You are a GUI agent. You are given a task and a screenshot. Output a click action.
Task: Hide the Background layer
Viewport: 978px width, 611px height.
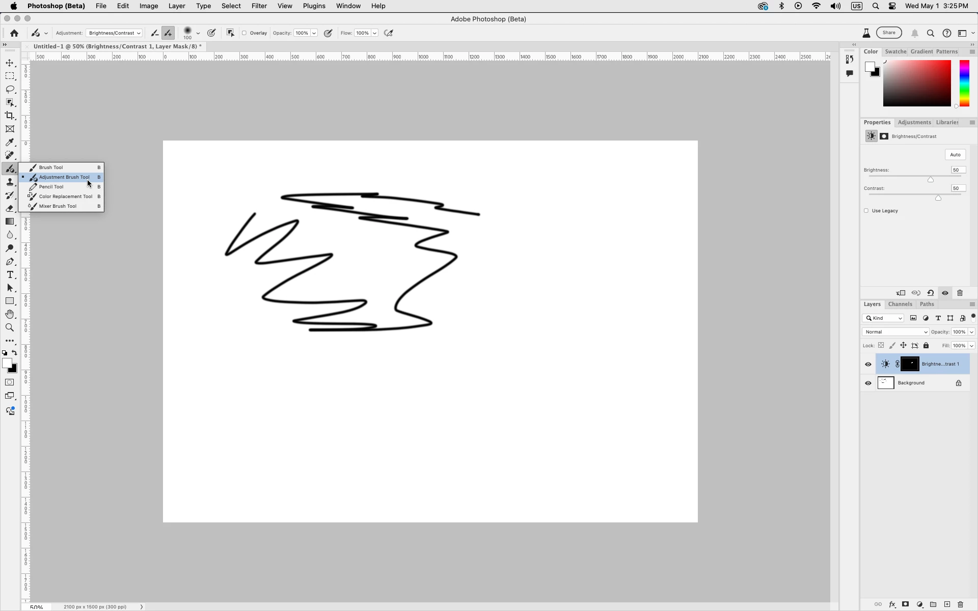pyautogui.click(x=868, y=383)
